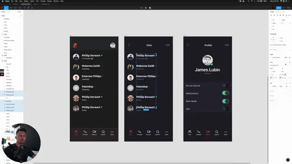Screen dimensions: 292x164
Task: Click the blue Share button
Action: pyautogui.click(x=279, y=8)
